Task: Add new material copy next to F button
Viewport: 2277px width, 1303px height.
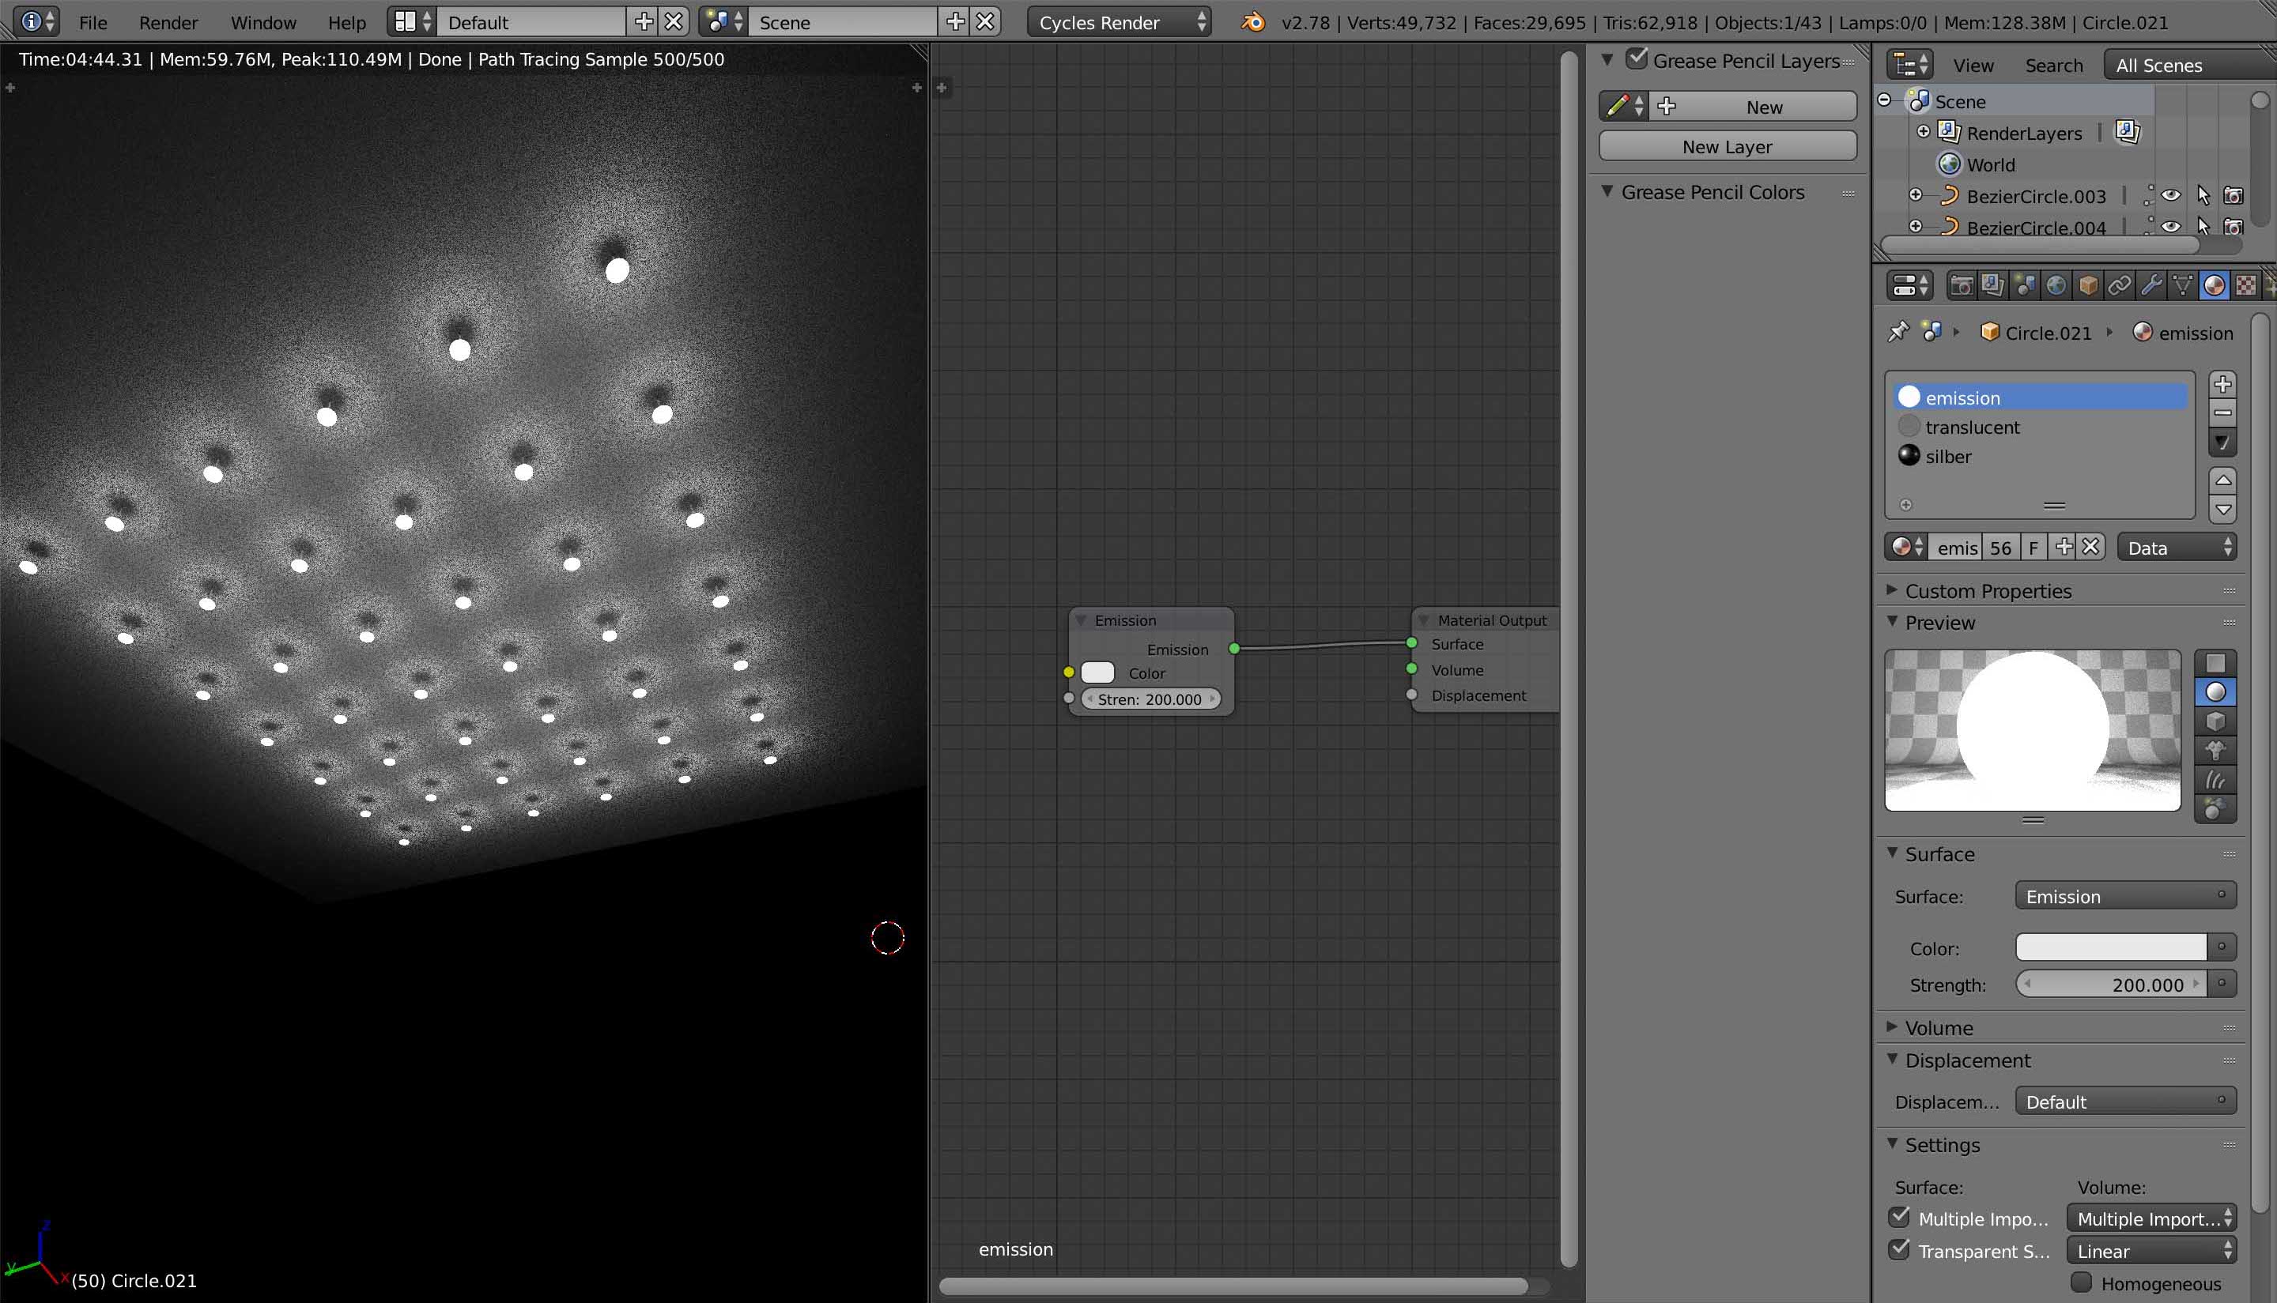Action: click(x=2064, y=548)
